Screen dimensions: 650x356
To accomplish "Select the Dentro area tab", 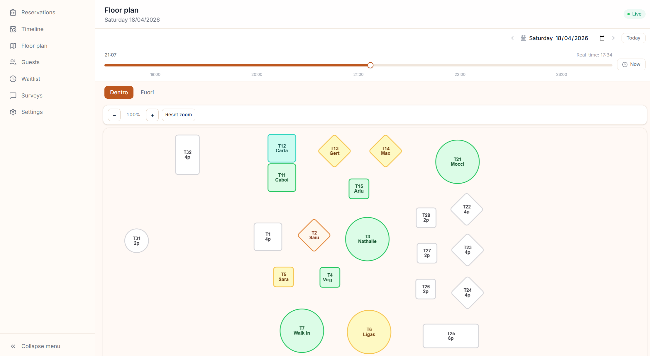I will tap(119, 92).
